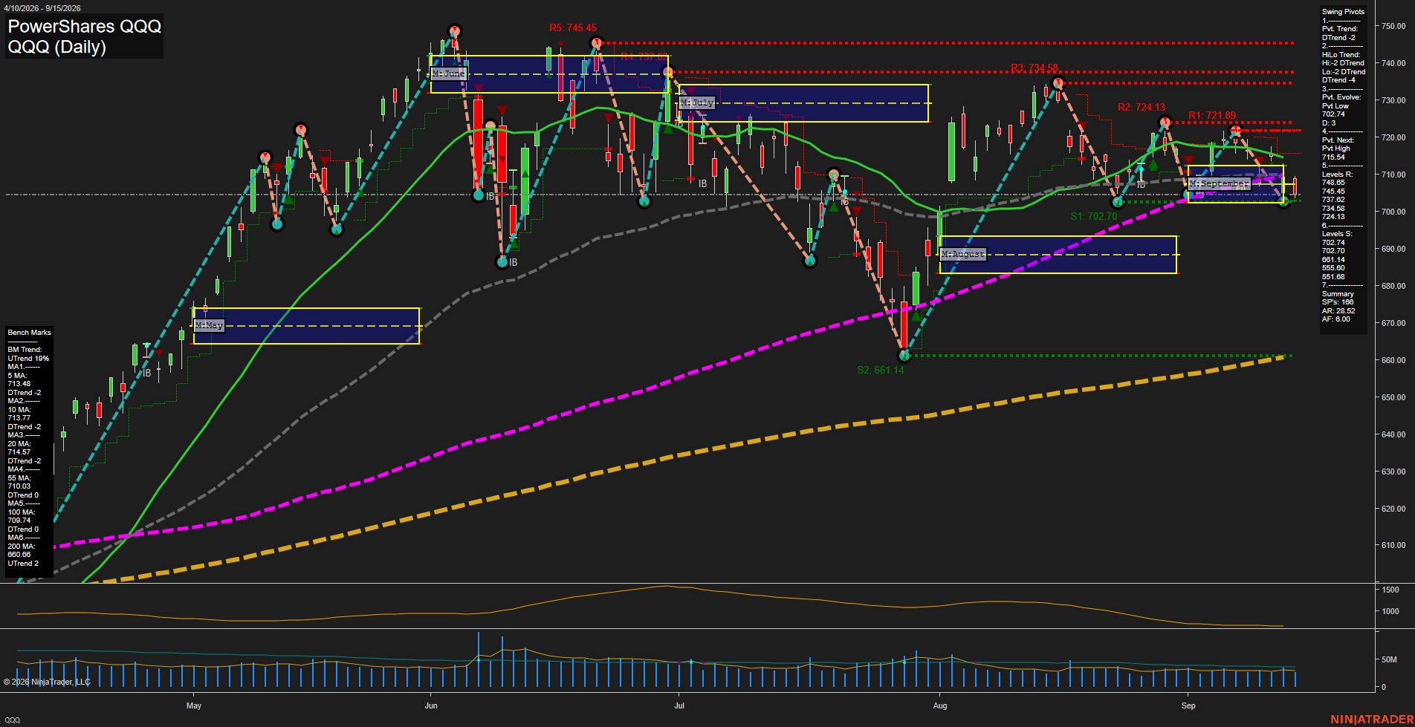Click the '© 2026 NinjaTrader, LLC' copyright text

pos(47,682)
